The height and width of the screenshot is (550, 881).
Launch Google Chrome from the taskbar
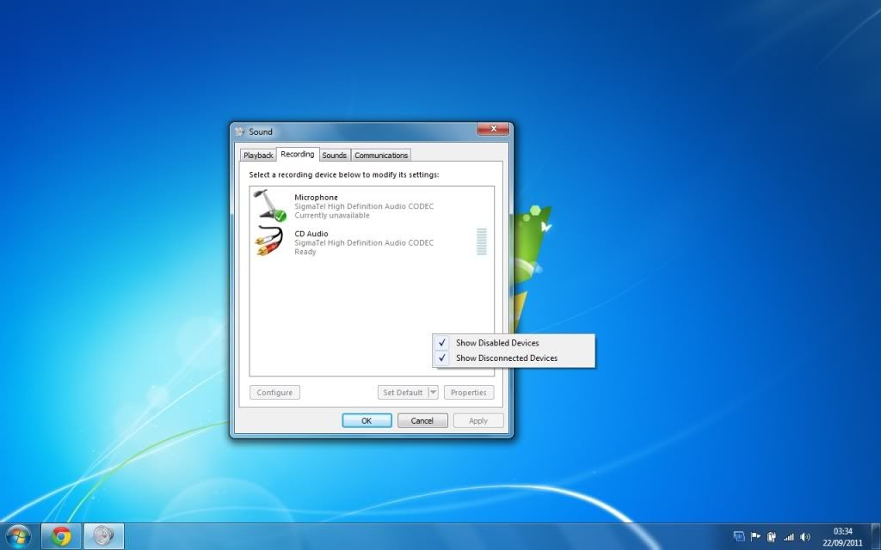coord(61,536)
